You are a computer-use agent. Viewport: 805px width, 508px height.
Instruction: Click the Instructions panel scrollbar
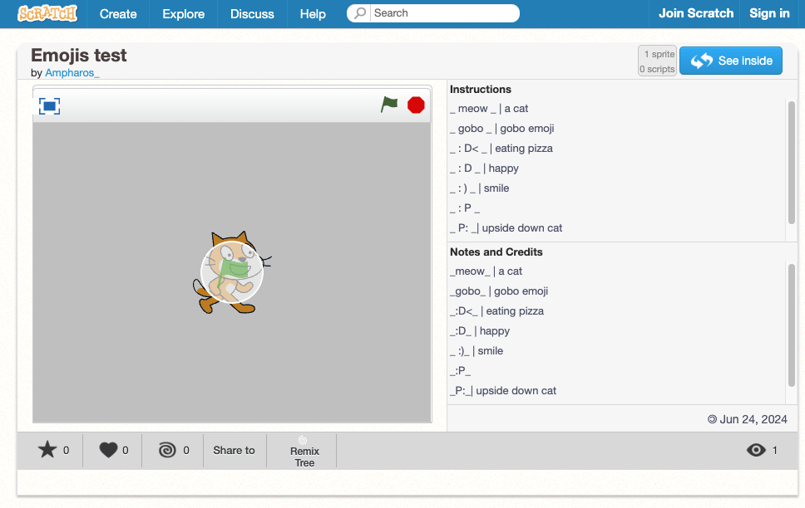(x=791, y=161)
